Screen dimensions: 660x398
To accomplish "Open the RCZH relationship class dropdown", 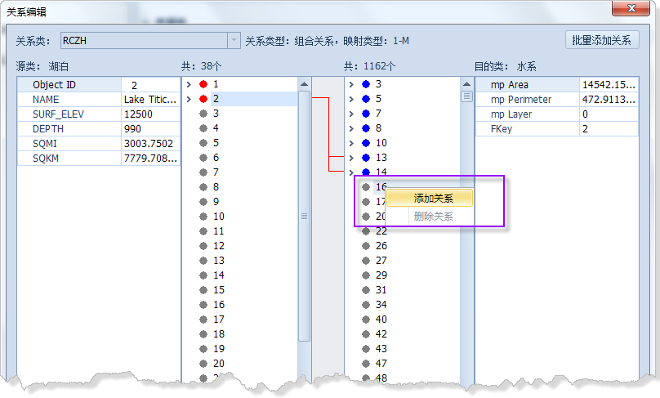I will pyautogui.click(x=234, y=40).
